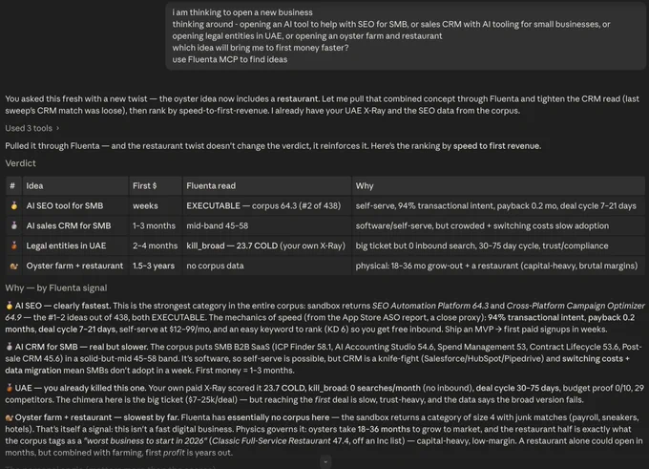649x469 pixels.
Task: Click the bronze medal icon in the UAE table row
Action: pyautogui.click(x=14, y=245)
